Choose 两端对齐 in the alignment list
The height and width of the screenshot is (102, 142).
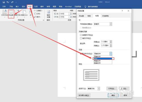103,61
